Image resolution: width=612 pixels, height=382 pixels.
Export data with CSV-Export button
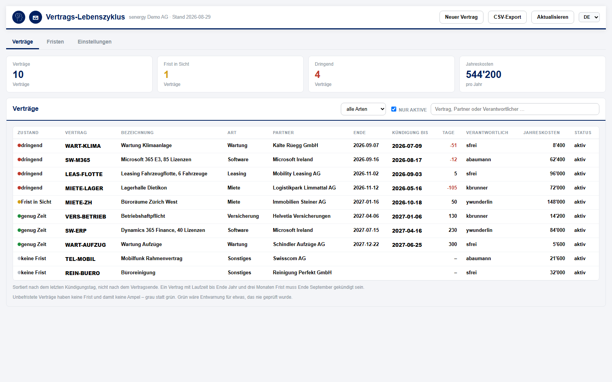click(507, 17)
